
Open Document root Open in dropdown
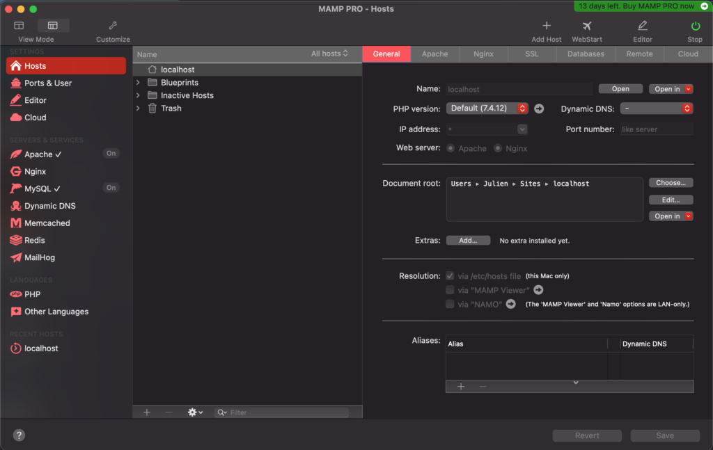[x=671, y=216]
